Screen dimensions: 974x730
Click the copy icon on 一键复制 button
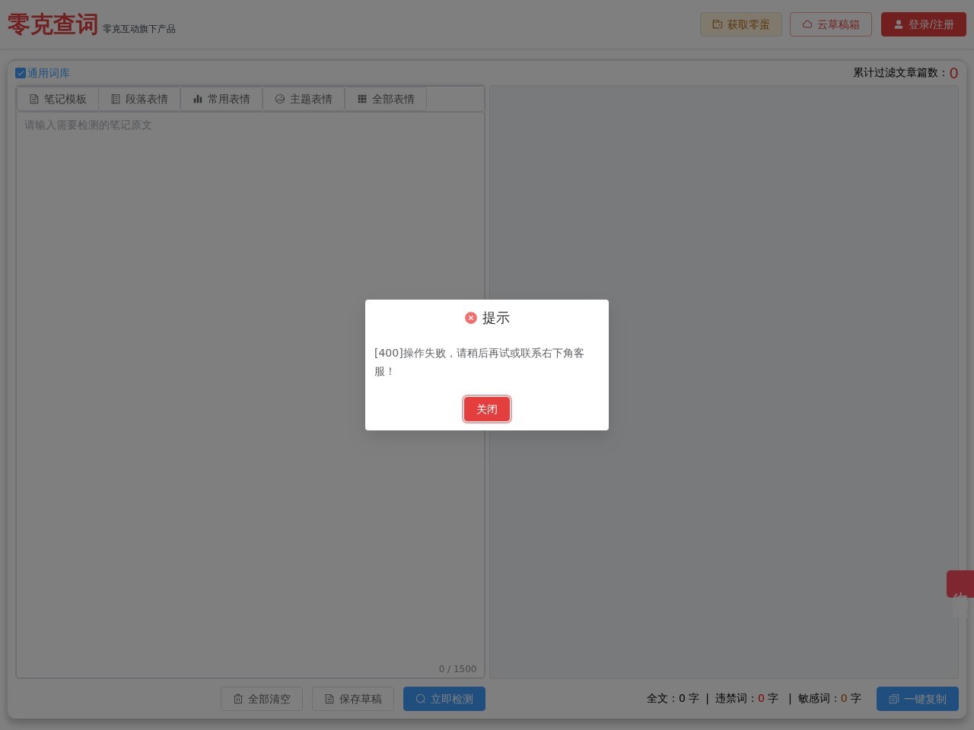[x=894, y=699]
